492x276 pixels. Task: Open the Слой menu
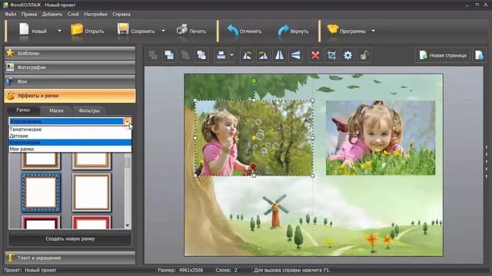pos(73,14)
